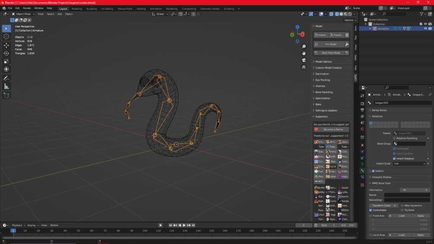Viewport: 434px width, 244px height.
Task: Toggle X-ray display in header
Action: tap(331, 14)
